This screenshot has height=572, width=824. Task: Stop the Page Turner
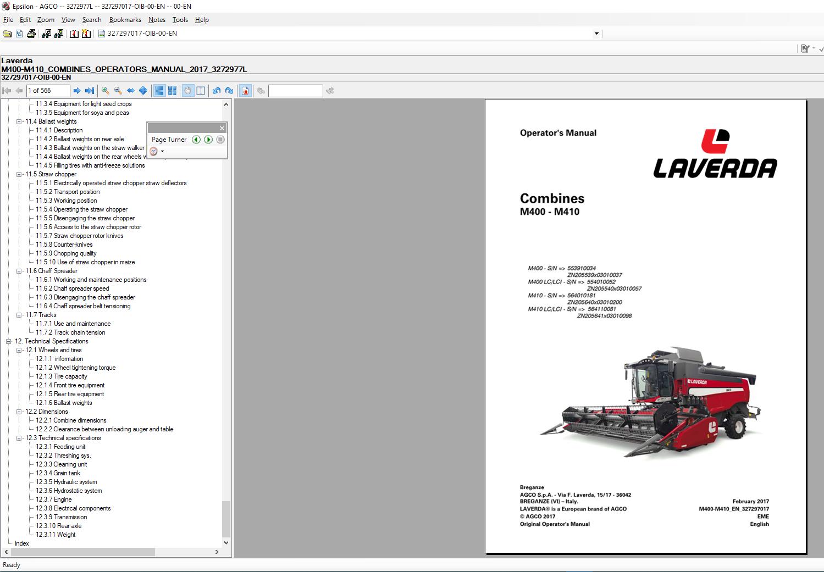[x=220, y=140]
